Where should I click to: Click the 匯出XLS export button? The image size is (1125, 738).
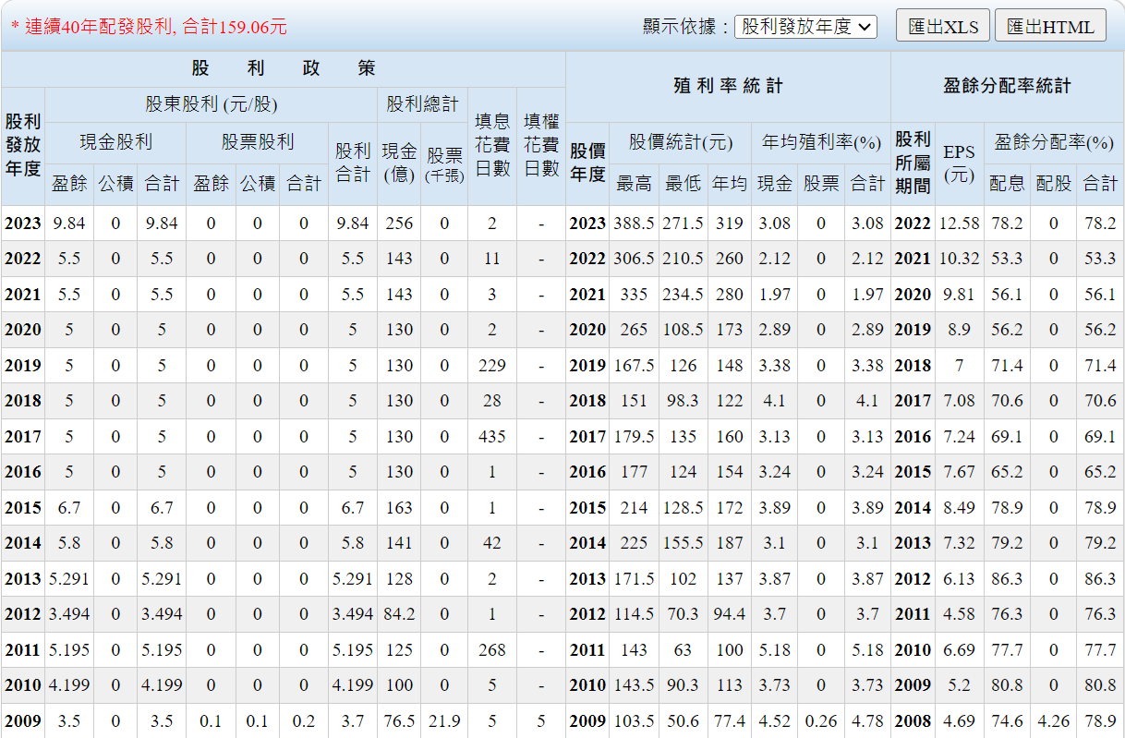click(x=942, y=27)
